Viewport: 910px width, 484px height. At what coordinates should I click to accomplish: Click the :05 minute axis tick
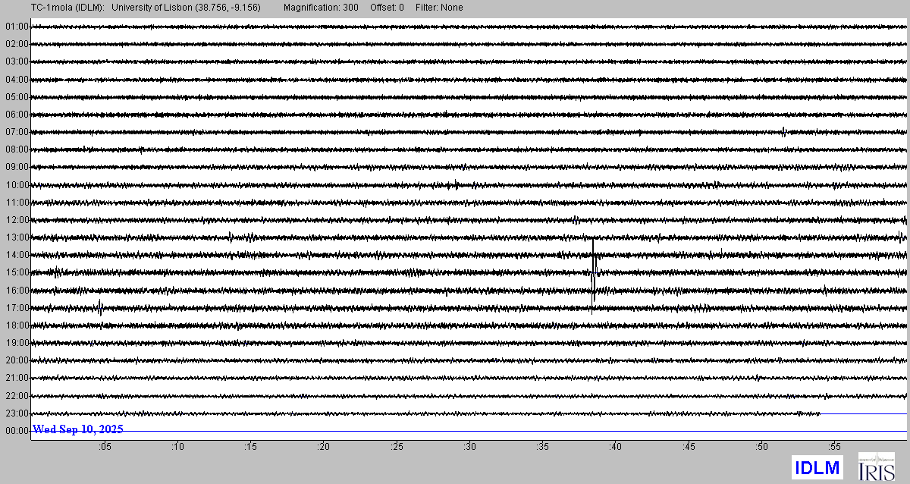(105, 447)
